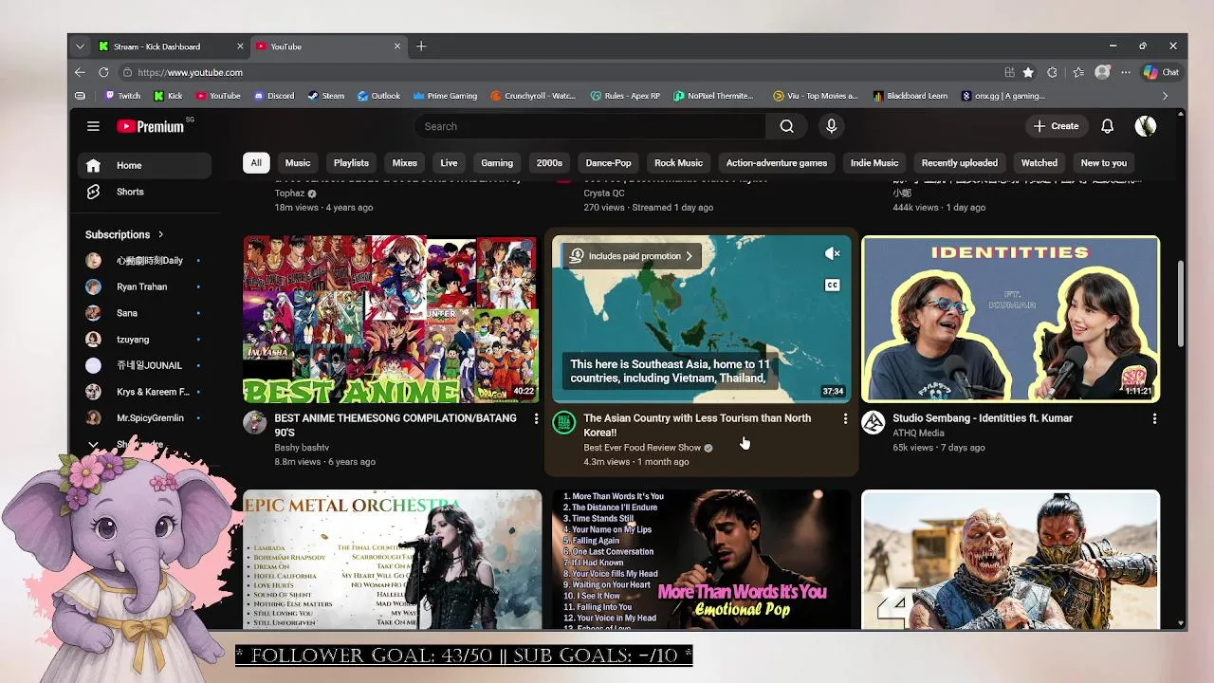The height and width of the screenshot is (683, 1214).
Task: Open tzuyang subscription
Action: point(144,339)
